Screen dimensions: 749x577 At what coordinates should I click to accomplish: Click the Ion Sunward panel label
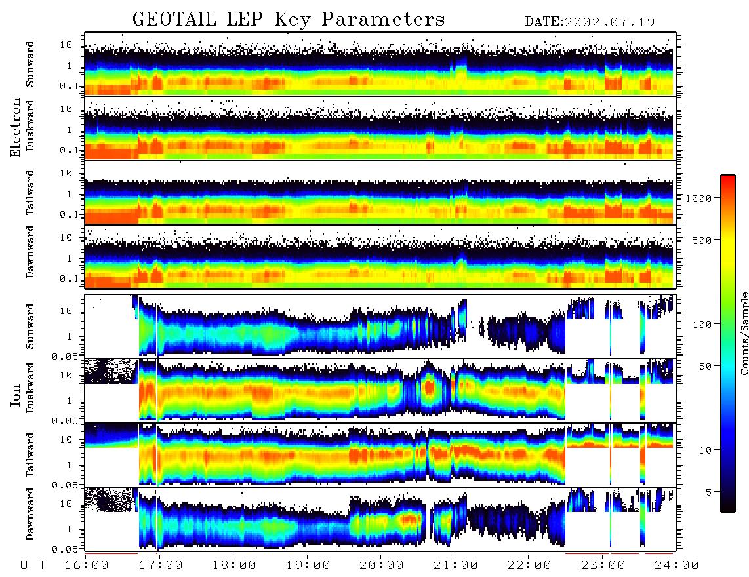tap(30, 327)
